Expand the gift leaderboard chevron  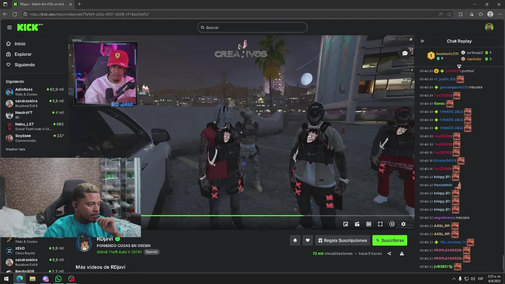(459, 66)
